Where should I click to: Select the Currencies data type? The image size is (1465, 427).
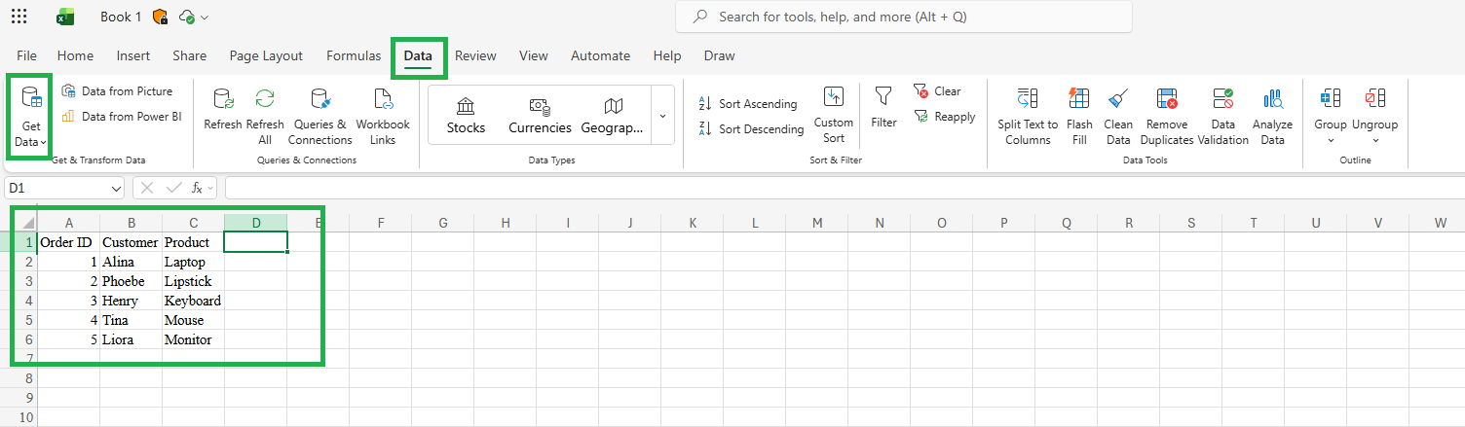point(540,116)
